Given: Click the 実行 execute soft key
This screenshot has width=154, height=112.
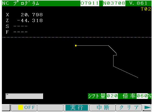Looking at the screenshot, I should 76,107.
